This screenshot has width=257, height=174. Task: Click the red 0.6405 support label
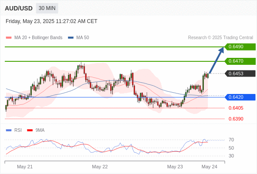(x=236, y=108)
